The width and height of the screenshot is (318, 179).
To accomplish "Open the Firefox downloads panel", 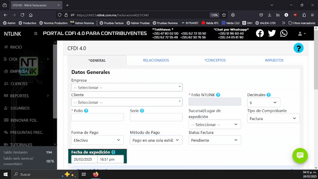I will pyautogui.click(x=270, y=15).
